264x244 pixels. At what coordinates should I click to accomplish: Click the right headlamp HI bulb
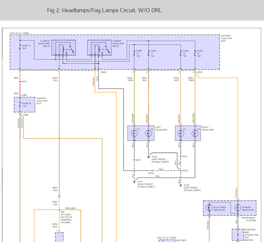coord(195,134)
